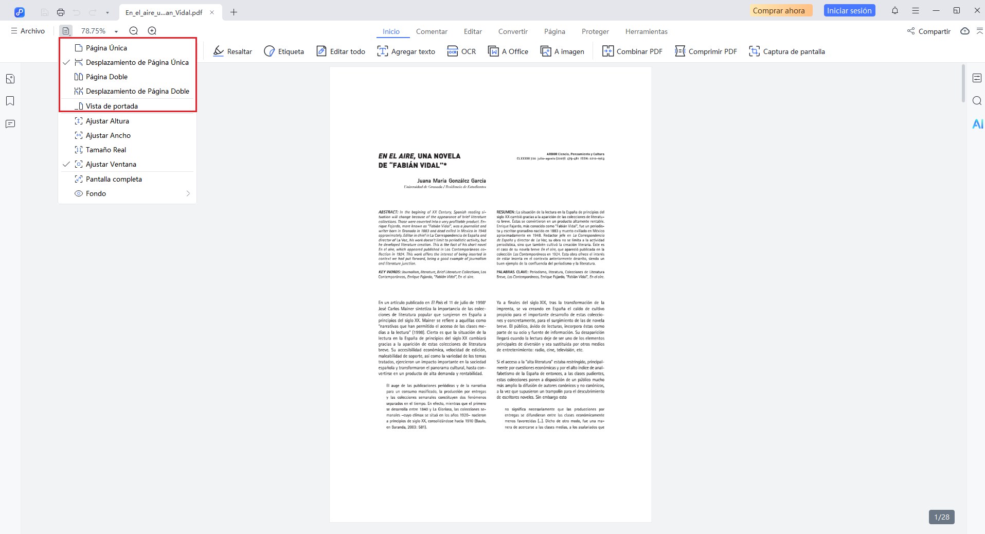985x534 pixels.
Task: Open the quick access dropdown arrow
Action: coord(108,12)
